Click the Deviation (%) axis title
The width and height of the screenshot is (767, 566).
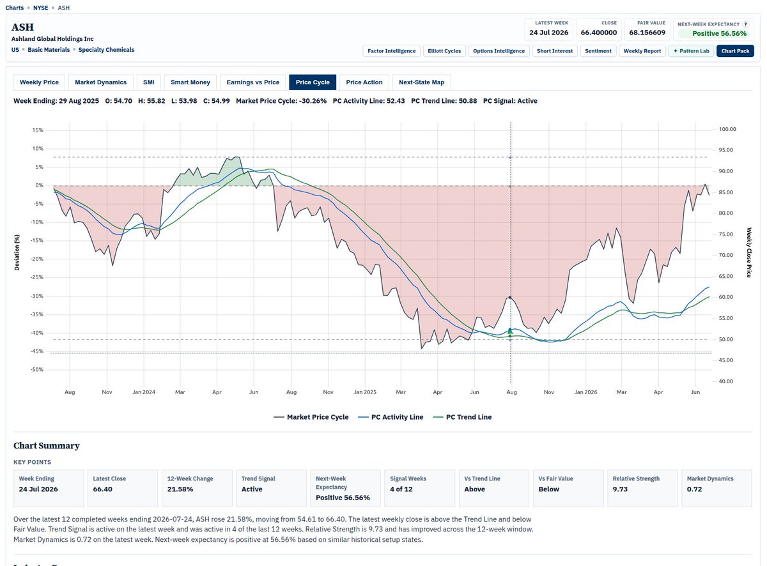17,253
